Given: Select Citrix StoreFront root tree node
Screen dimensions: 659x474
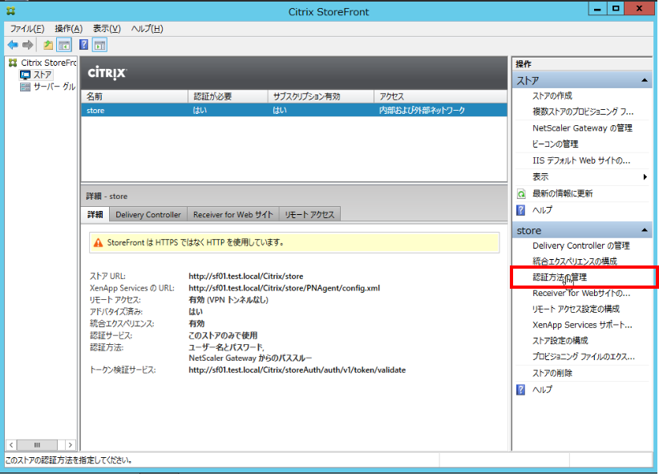Looking at the screenshot, I should tap(49, 63).
